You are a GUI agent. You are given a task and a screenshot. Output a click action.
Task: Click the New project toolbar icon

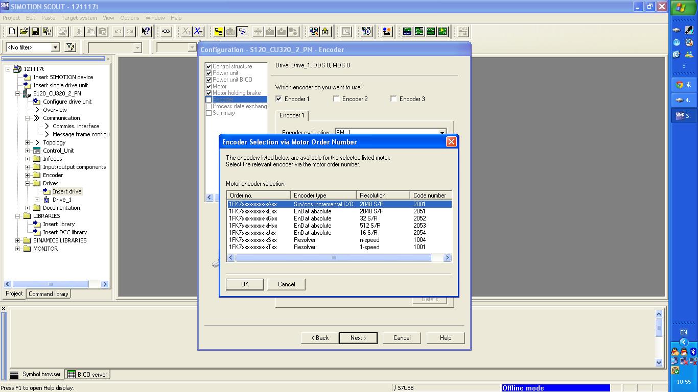click(12, 32)
